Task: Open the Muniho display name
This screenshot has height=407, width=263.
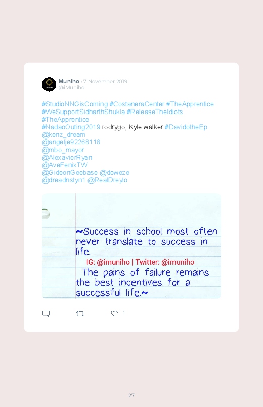Action: (69, 81)
